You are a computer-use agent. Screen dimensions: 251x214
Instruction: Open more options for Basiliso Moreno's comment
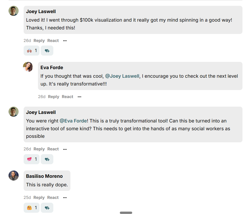click(x=65, y=198)
